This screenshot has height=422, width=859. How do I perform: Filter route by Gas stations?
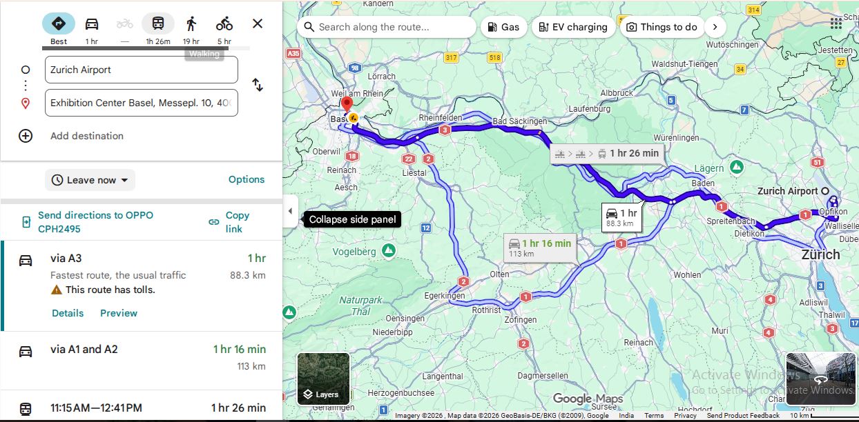pyautogui.click(x=503, y=27)
